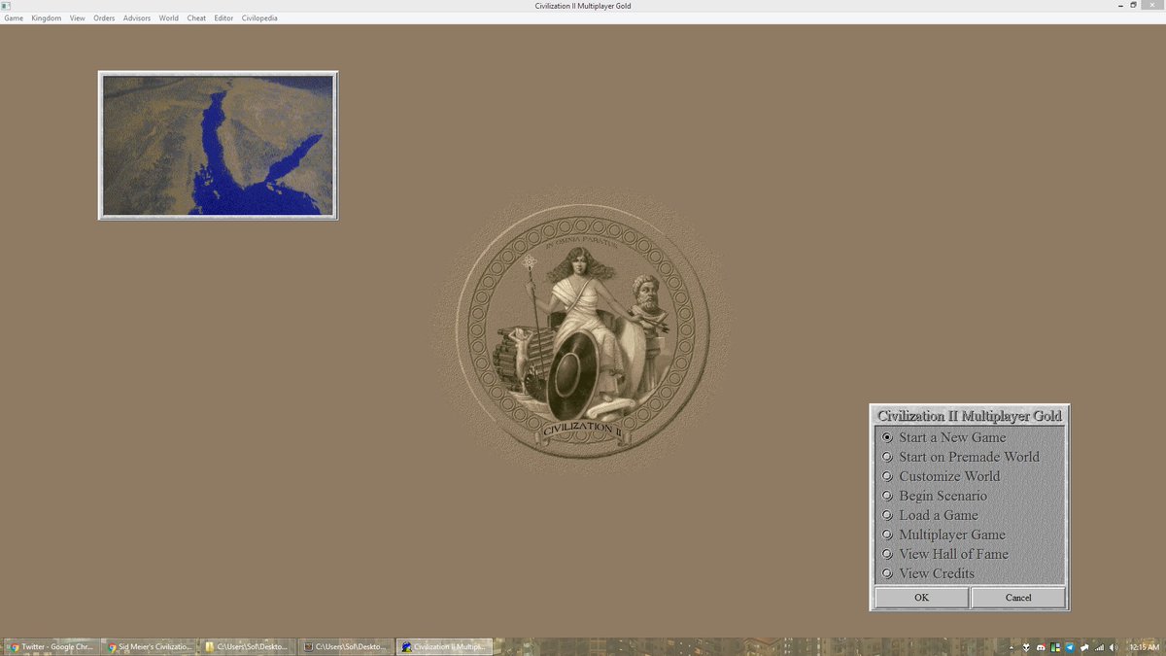Click the colored grid tray icon
Screen dimensions: 1166x656
click(x=1055, y=647)
